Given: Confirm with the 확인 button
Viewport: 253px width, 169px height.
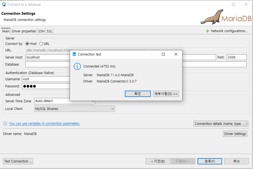Looking at the screenshot, I should (138, 94).
